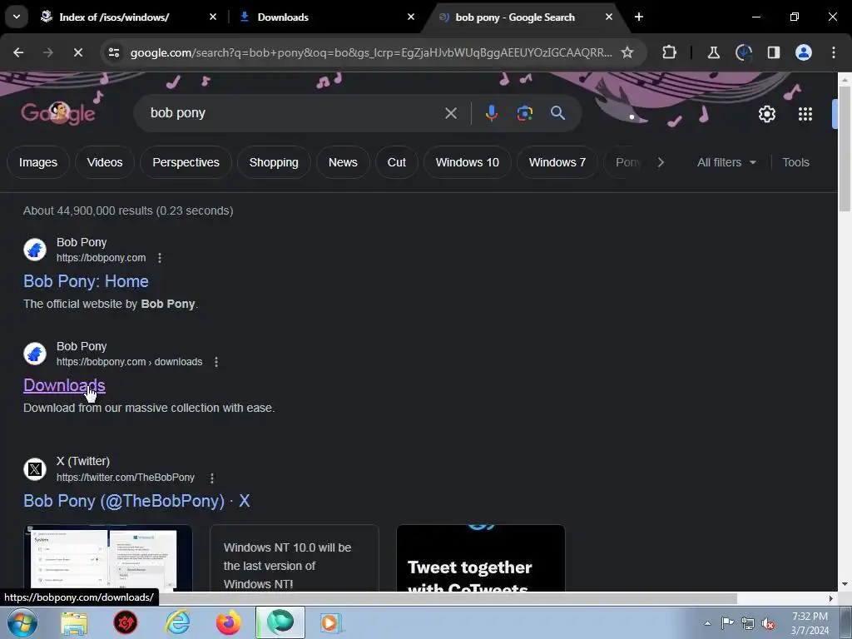
Task: Open the muted volume tray icon
Action: pyautogui.click(x=768, y=623)
